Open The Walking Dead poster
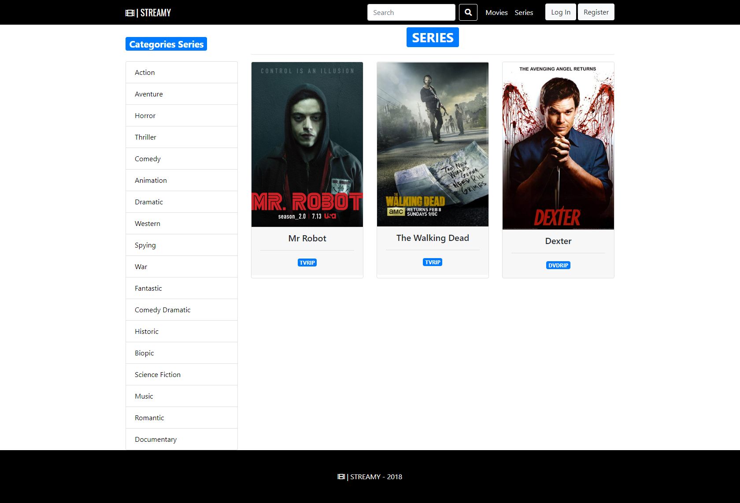This screenshot has width=740, height=503. pyautogui.click(x=433, y=144)
